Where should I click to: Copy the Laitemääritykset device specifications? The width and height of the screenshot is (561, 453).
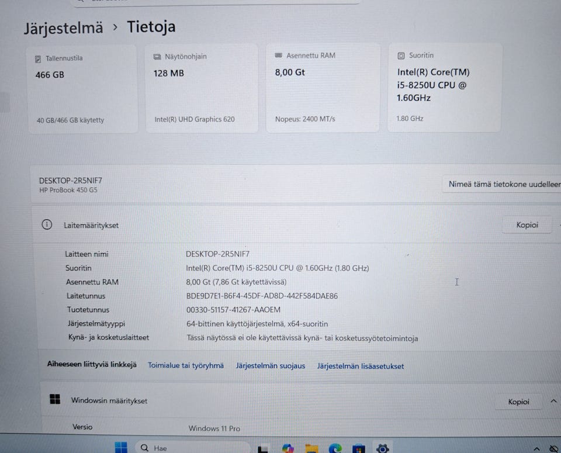(x=527, y=224)
